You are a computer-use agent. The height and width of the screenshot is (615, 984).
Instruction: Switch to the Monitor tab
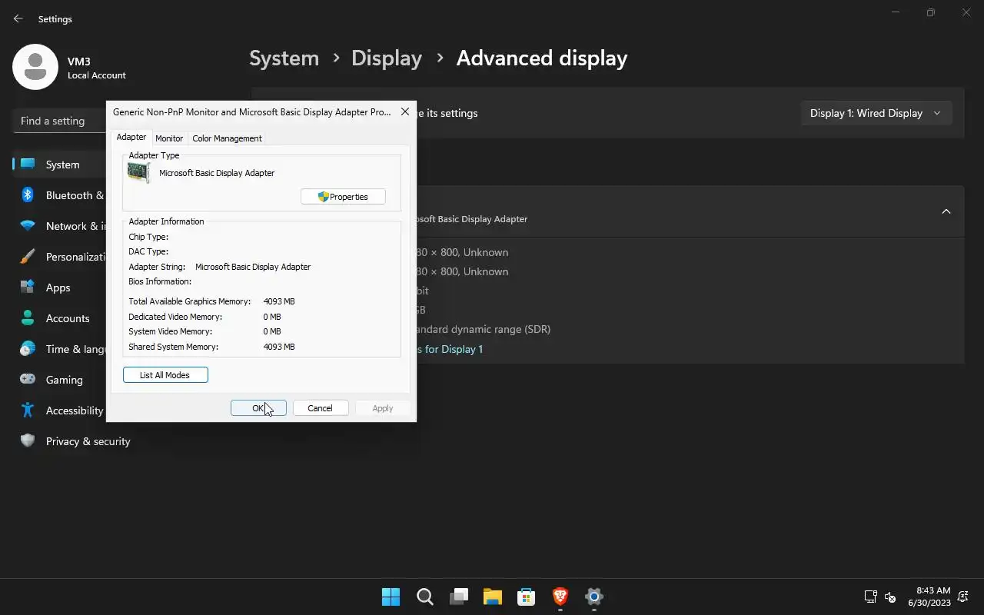click(x=169, y=138)
